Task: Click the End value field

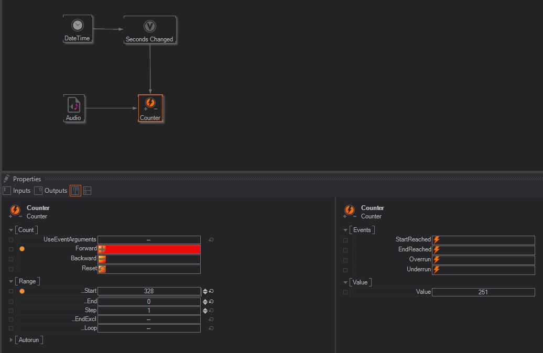Action: pos(149,302)
